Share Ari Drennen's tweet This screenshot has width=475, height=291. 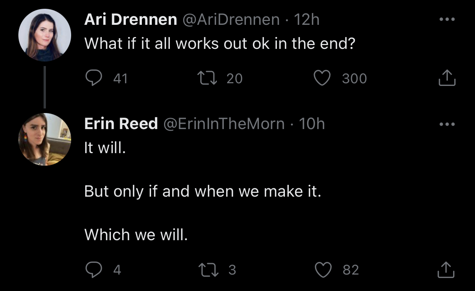(447, 78)
